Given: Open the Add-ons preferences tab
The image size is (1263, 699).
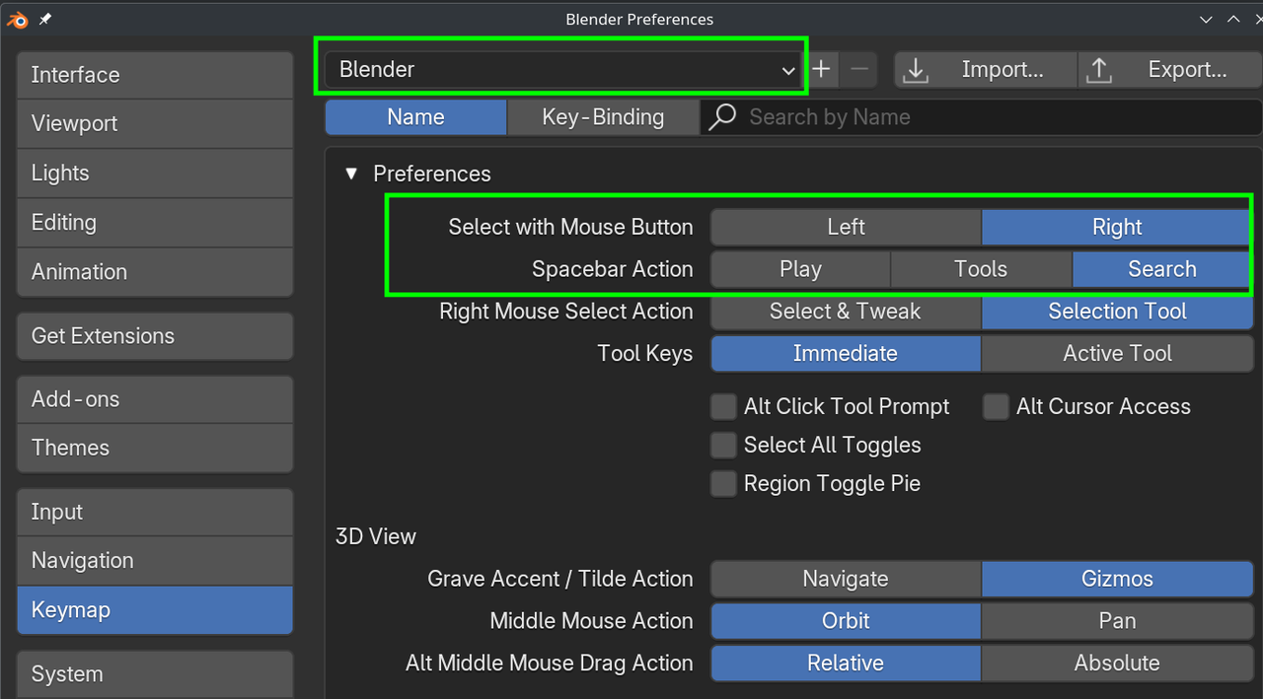Looking at the screenshot, I should tap(155, 399).
